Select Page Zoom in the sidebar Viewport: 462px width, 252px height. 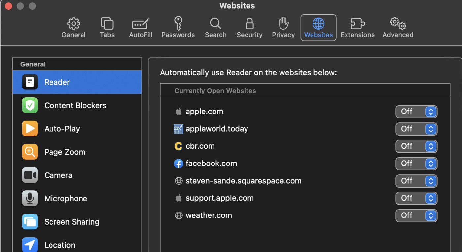(65, 152)
